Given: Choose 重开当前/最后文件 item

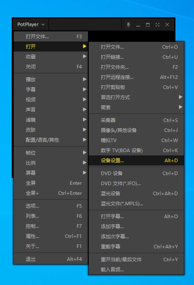Looking at the screenshot, I should 136,259.
